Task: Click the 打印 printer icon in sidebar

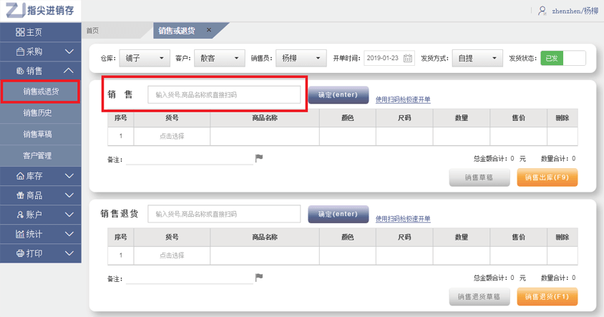Action: 20,253
